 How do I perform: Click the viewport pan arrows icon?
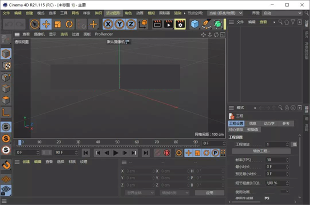(x=203, y=35)
